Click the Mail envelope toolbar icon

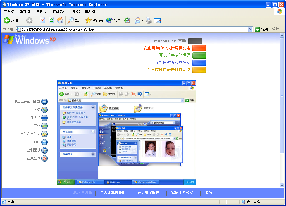tap(138, 20)
